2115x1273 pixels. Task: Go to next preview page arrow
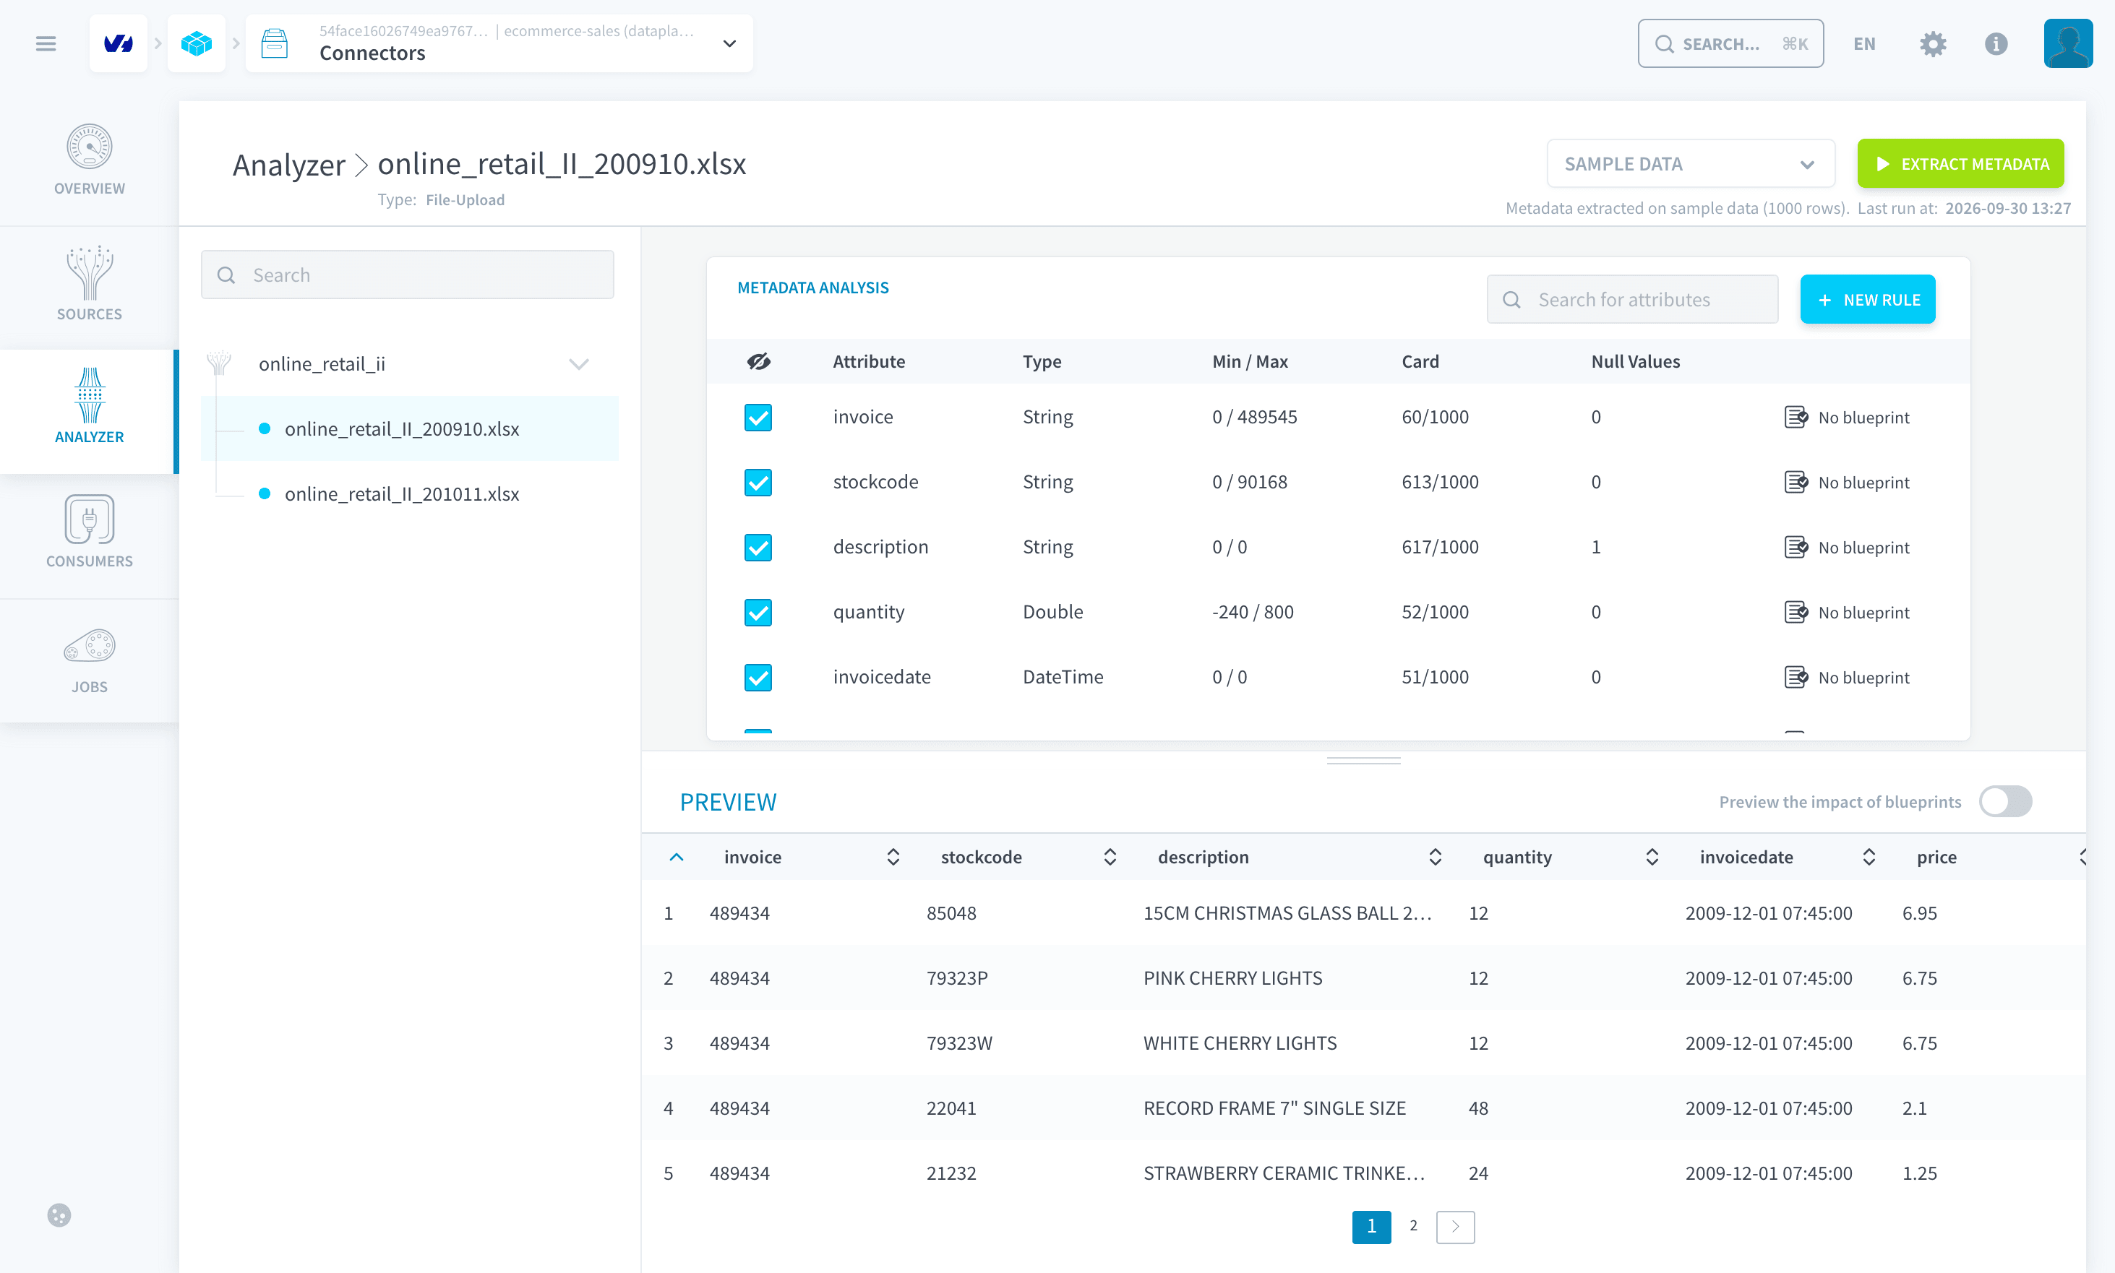(1455, 1227)
